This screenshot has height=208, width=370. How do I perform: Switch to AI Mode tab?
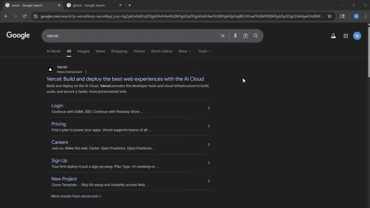pos(54,51)
